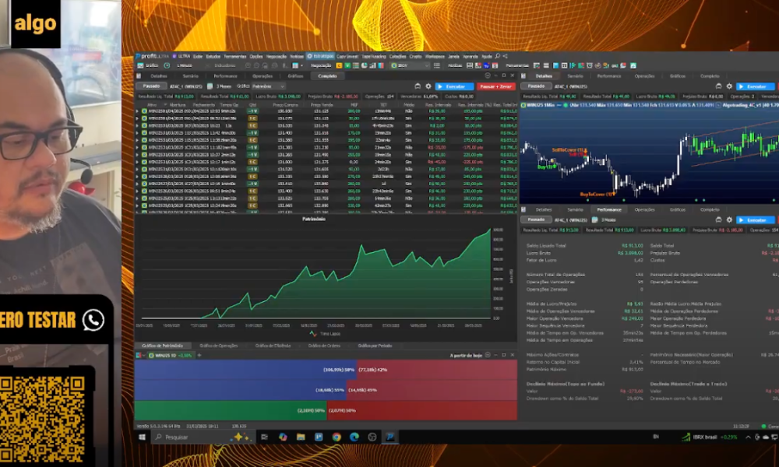Click the settings gear beside left Executar

pyautogui.click(x=428, y=86)
